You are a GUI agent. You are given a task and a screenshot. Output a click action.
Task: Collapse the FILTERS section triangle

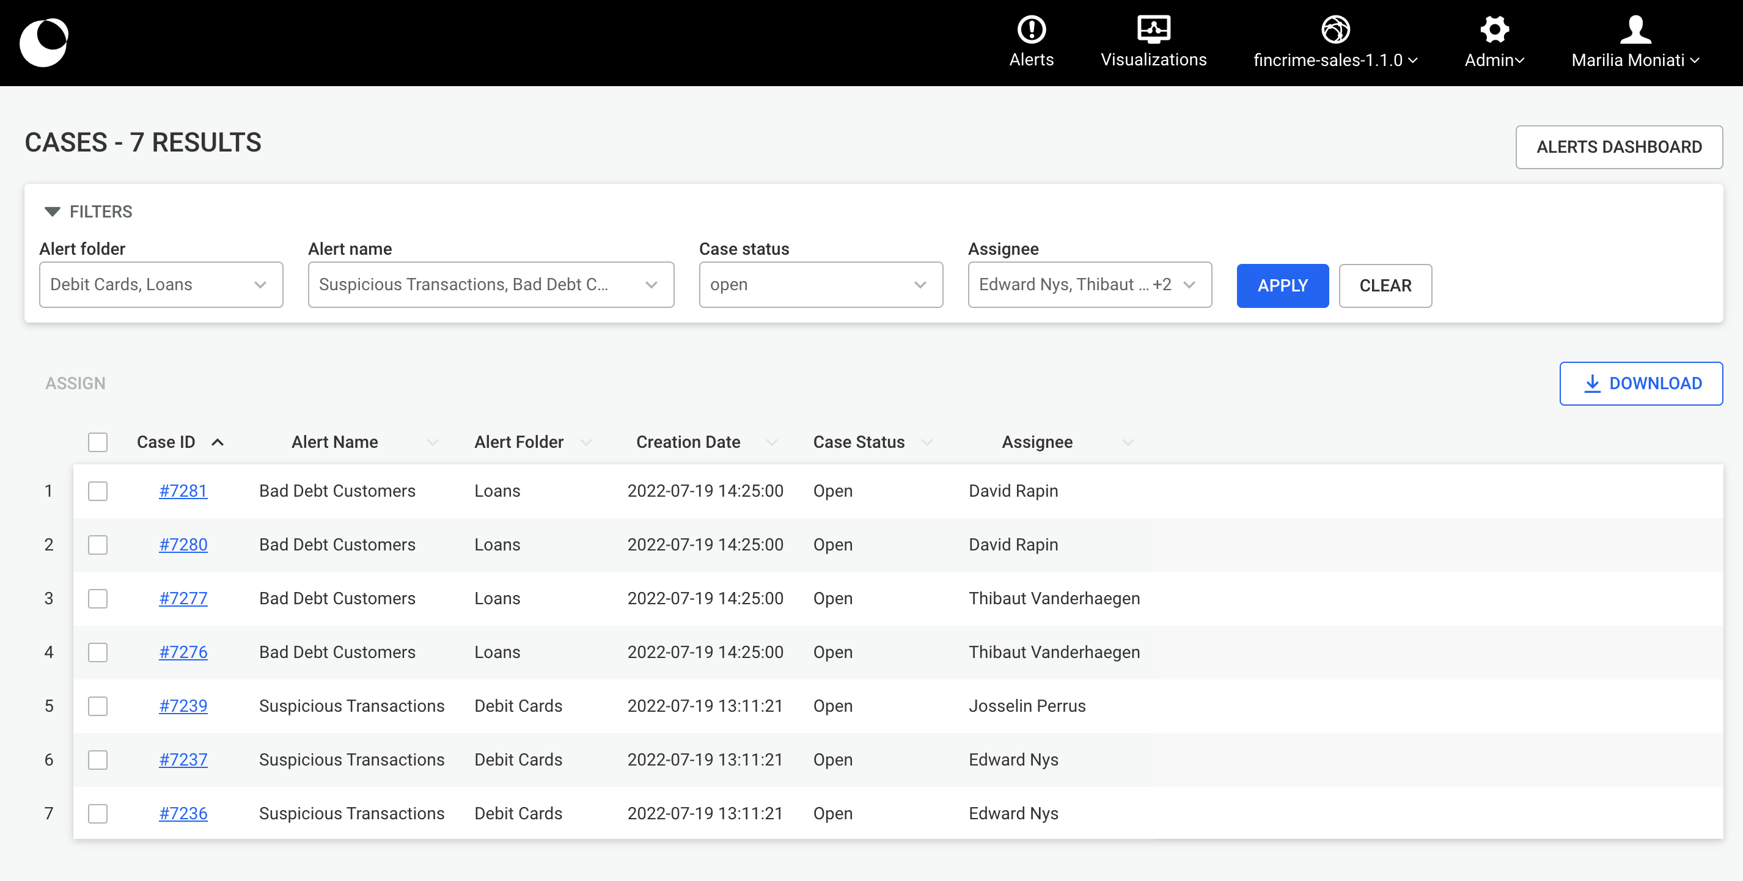(52, 212)
